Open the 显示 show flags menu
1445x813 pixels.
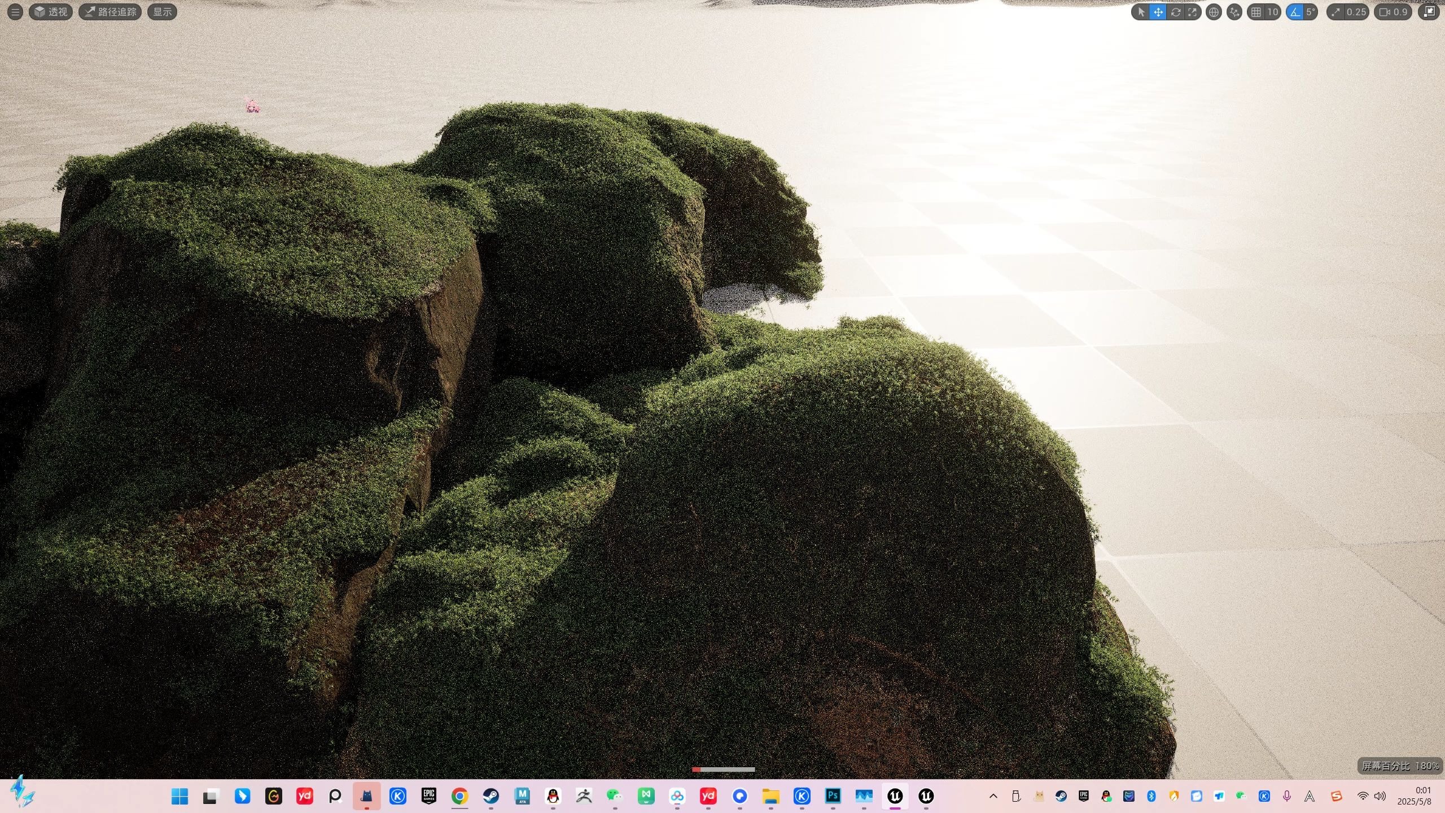point(163,12)
